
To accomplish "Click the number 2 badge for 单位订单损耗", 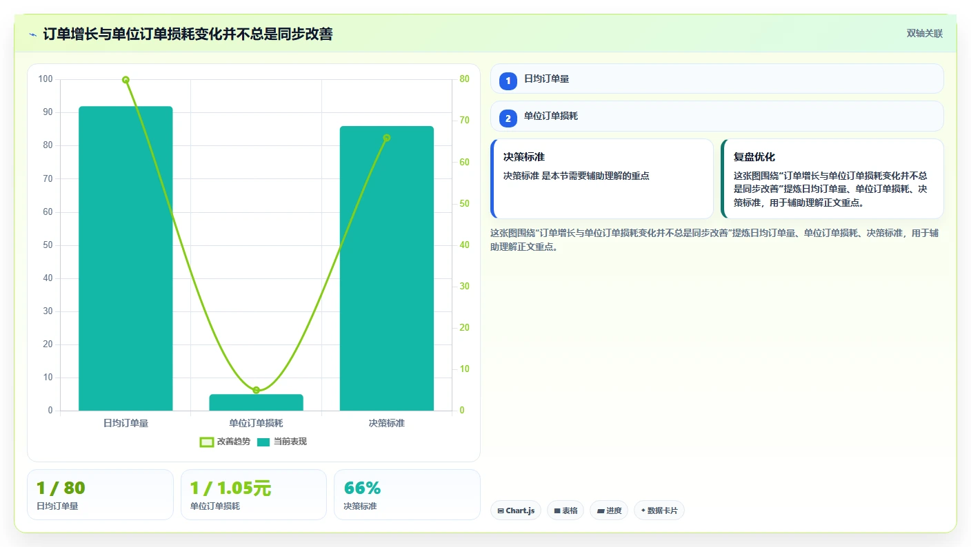I will click(508, 118).
